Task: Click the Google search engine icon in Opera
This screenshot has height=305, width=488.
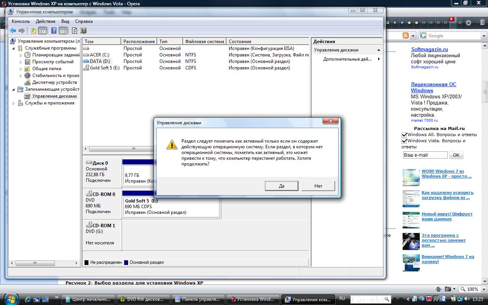Action: [423, 35]
